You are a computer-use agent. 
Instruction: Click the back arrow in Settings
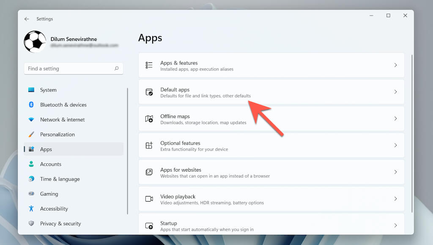tap(27, 19)
